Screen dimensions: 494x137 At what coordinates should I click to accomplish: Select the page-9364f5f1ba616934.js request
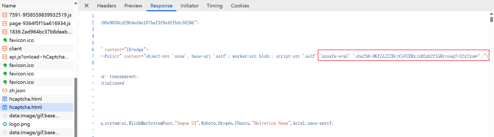pyautogui.click(x=40, y=24)
